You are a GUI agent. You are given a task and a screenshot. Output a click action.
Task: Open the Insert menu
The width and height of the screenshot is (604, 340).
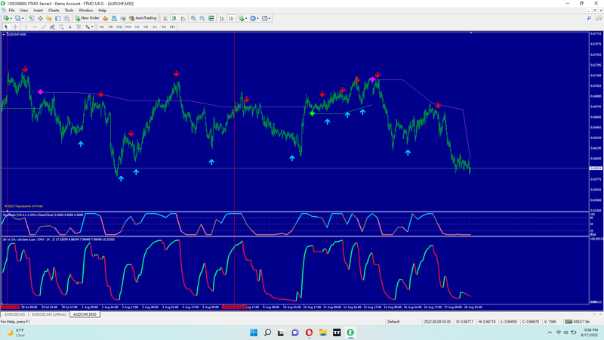coord(39,11)
